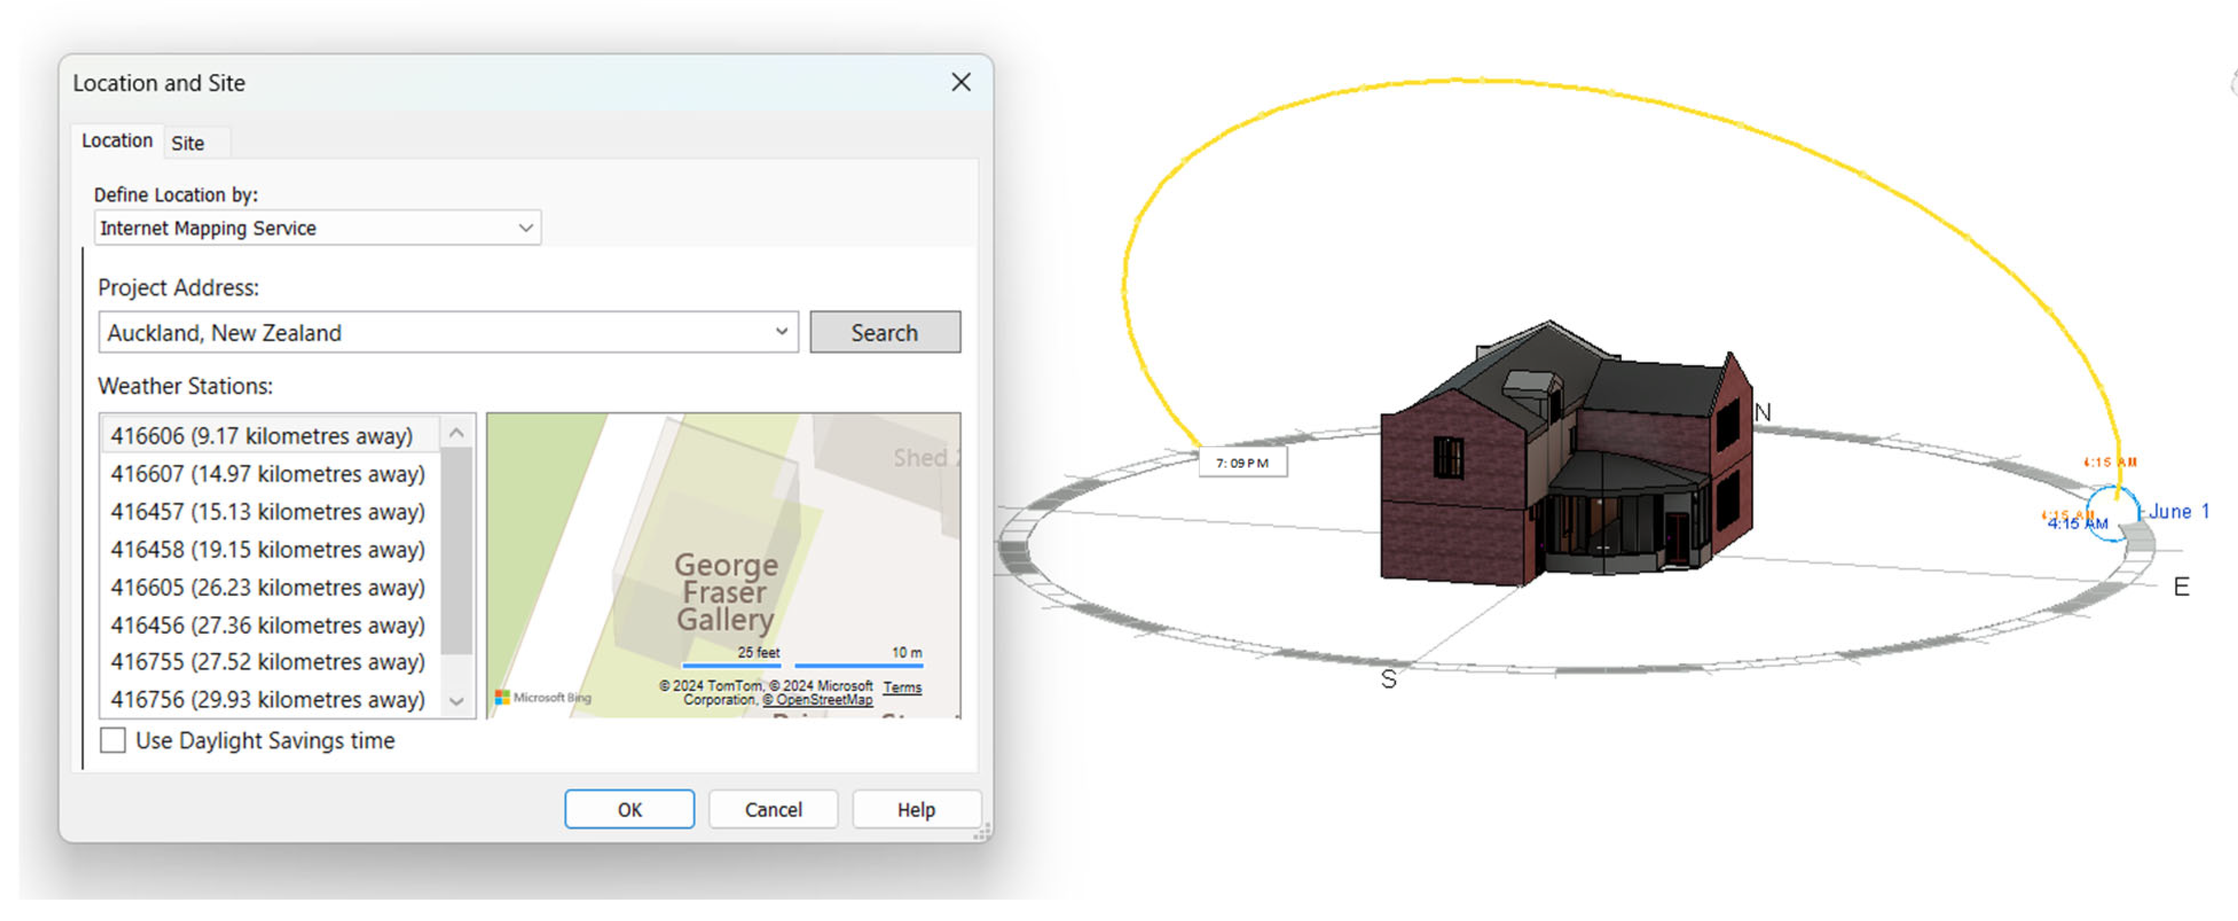The width and height of the screenshot is (2238, 921).
Task: Click the 7:09 PM sunset time label
Action: pyautogui.click(x=1242, y=463)
